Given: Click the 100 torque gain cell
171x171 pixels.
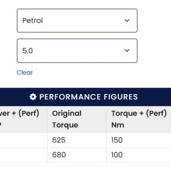Looking at the screenshot, I should [x=139, y=155].
